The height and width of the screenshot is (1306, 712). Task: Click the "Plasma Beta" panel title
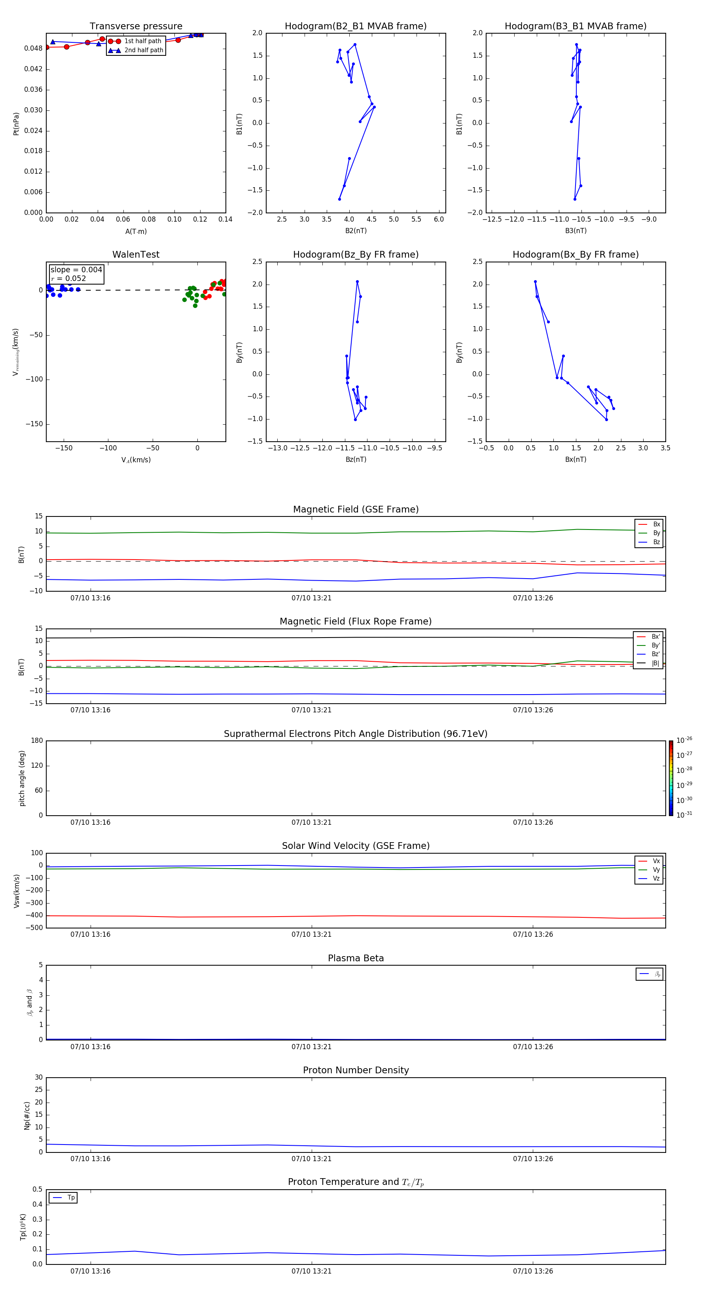(356, 958)
